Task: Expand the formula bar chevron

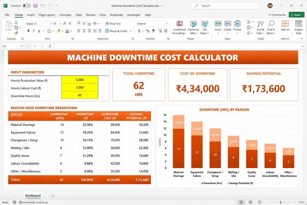Action: point(303,46)
